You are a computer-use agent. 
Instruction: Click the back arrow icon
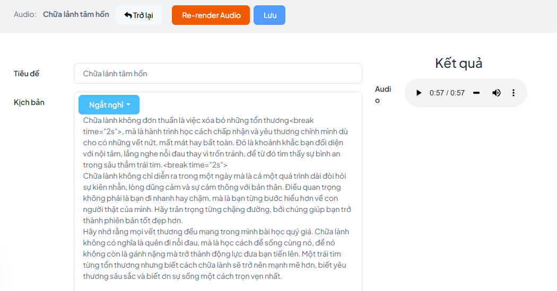128,15
